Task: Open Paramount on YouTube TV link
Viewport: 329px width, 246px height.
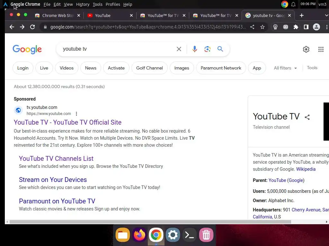Action: (x=57, y=201)
